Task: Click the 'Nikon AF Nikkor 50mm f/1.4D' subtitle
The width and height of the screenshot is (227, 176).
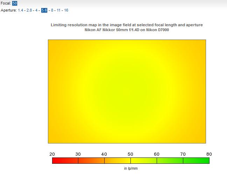Action: 127,30
